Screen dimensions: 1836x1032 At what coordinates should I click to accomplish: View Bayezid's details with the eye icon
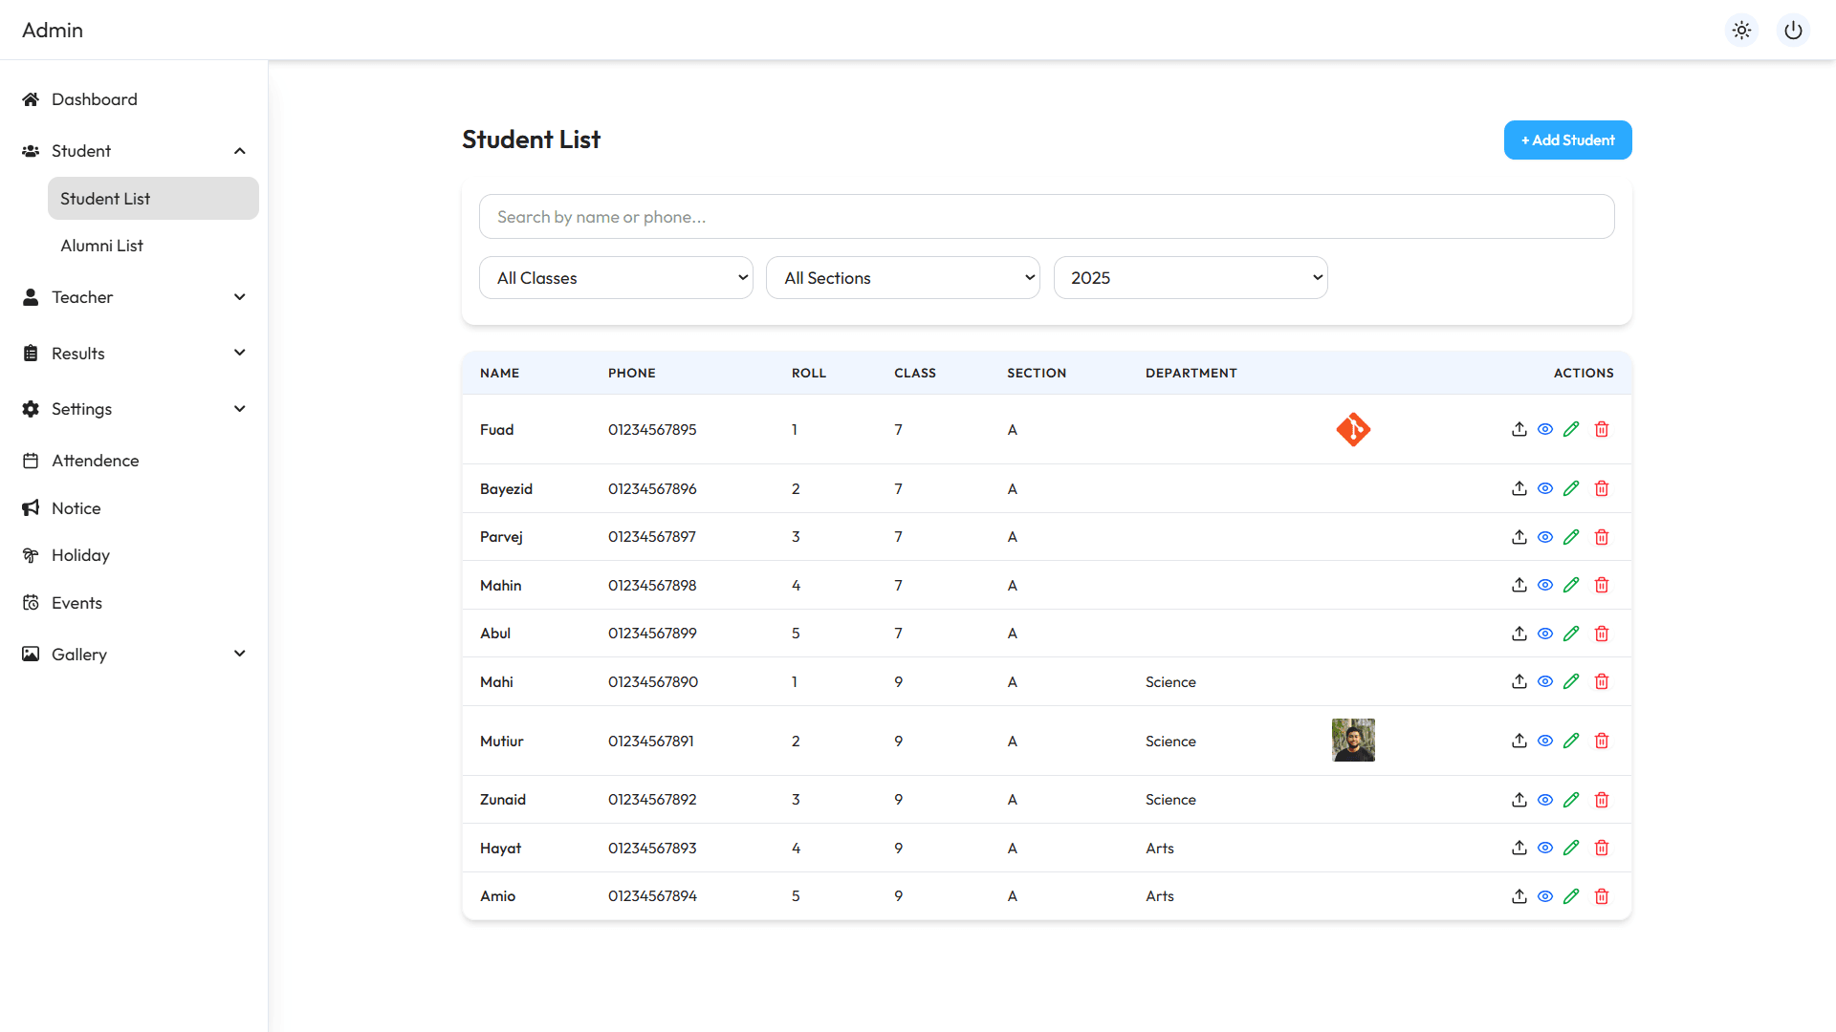coord(1545,488)
